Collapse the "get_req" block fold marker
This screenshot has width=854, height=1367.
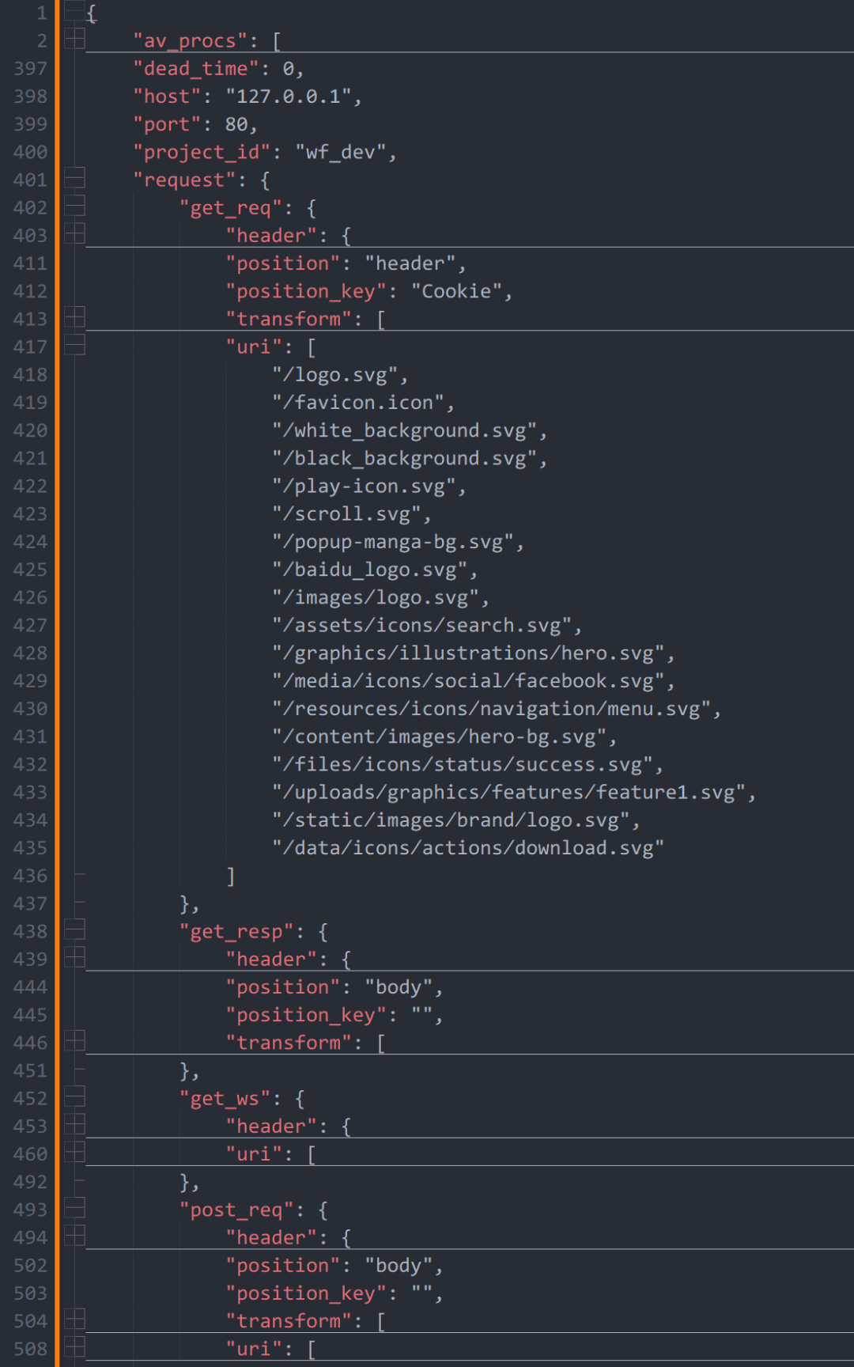[x=74, y=206]
